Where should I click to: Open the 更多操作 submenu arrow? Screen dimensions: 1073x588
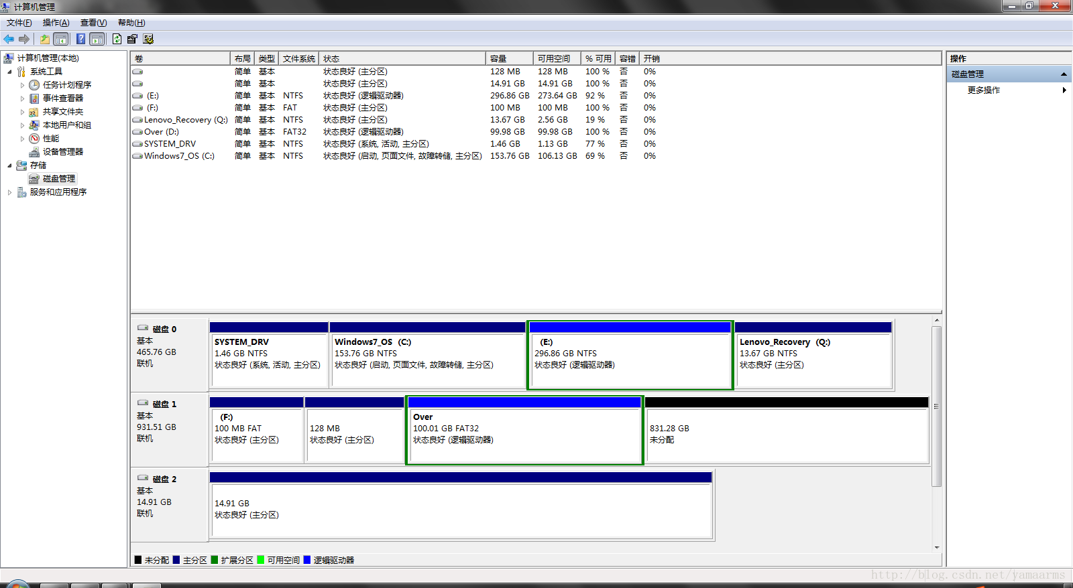[x=1064, y=90]
